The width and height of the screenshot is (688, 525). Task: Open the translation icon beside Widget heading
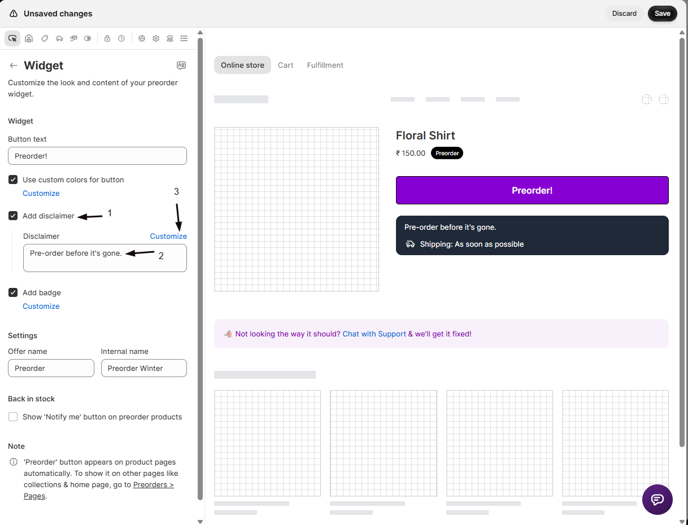pyautogui.click(x=181, y=65)
